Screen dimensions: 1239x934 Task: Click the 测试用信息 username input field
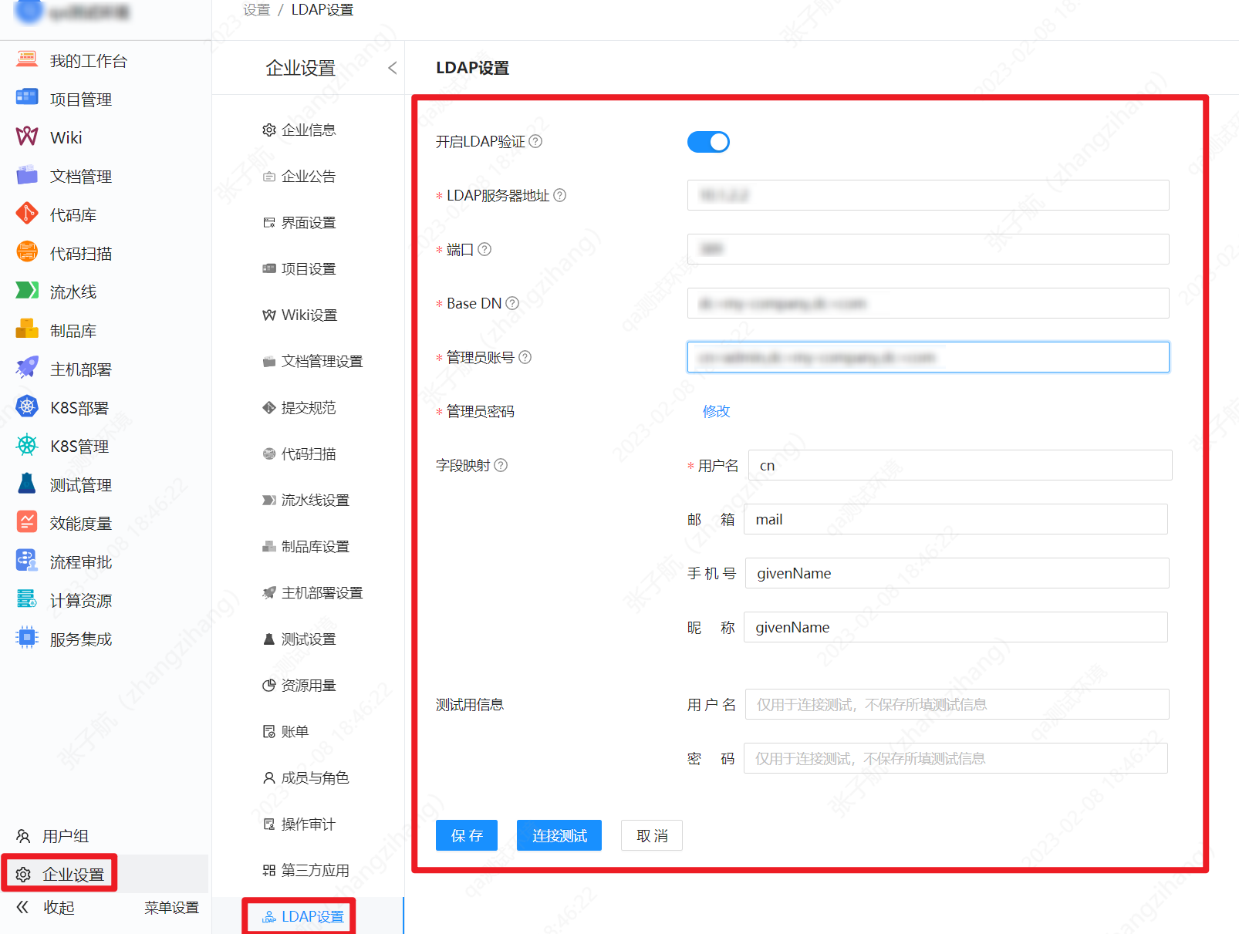[956, 704]
